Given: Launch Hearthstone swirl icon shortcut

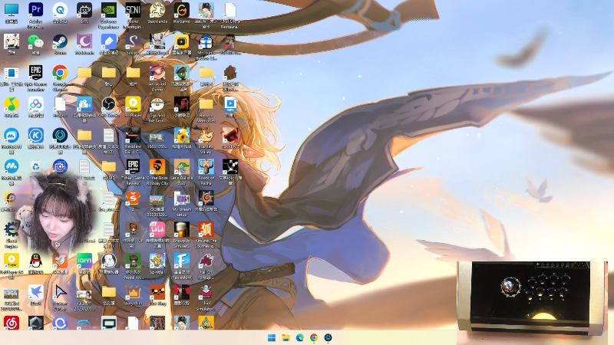Looking at the screenshot, I should point(206,198).
